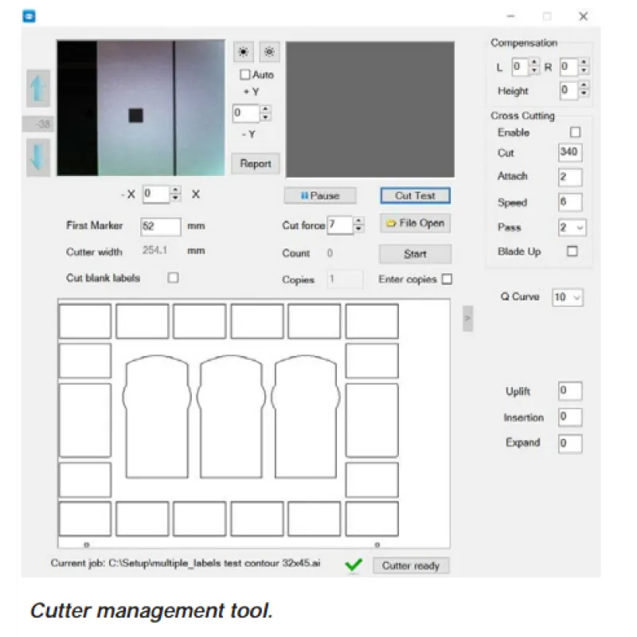637x637 pixels.
Task: Expand side panel with the gray chevron
Action: (x=467, y=318)
